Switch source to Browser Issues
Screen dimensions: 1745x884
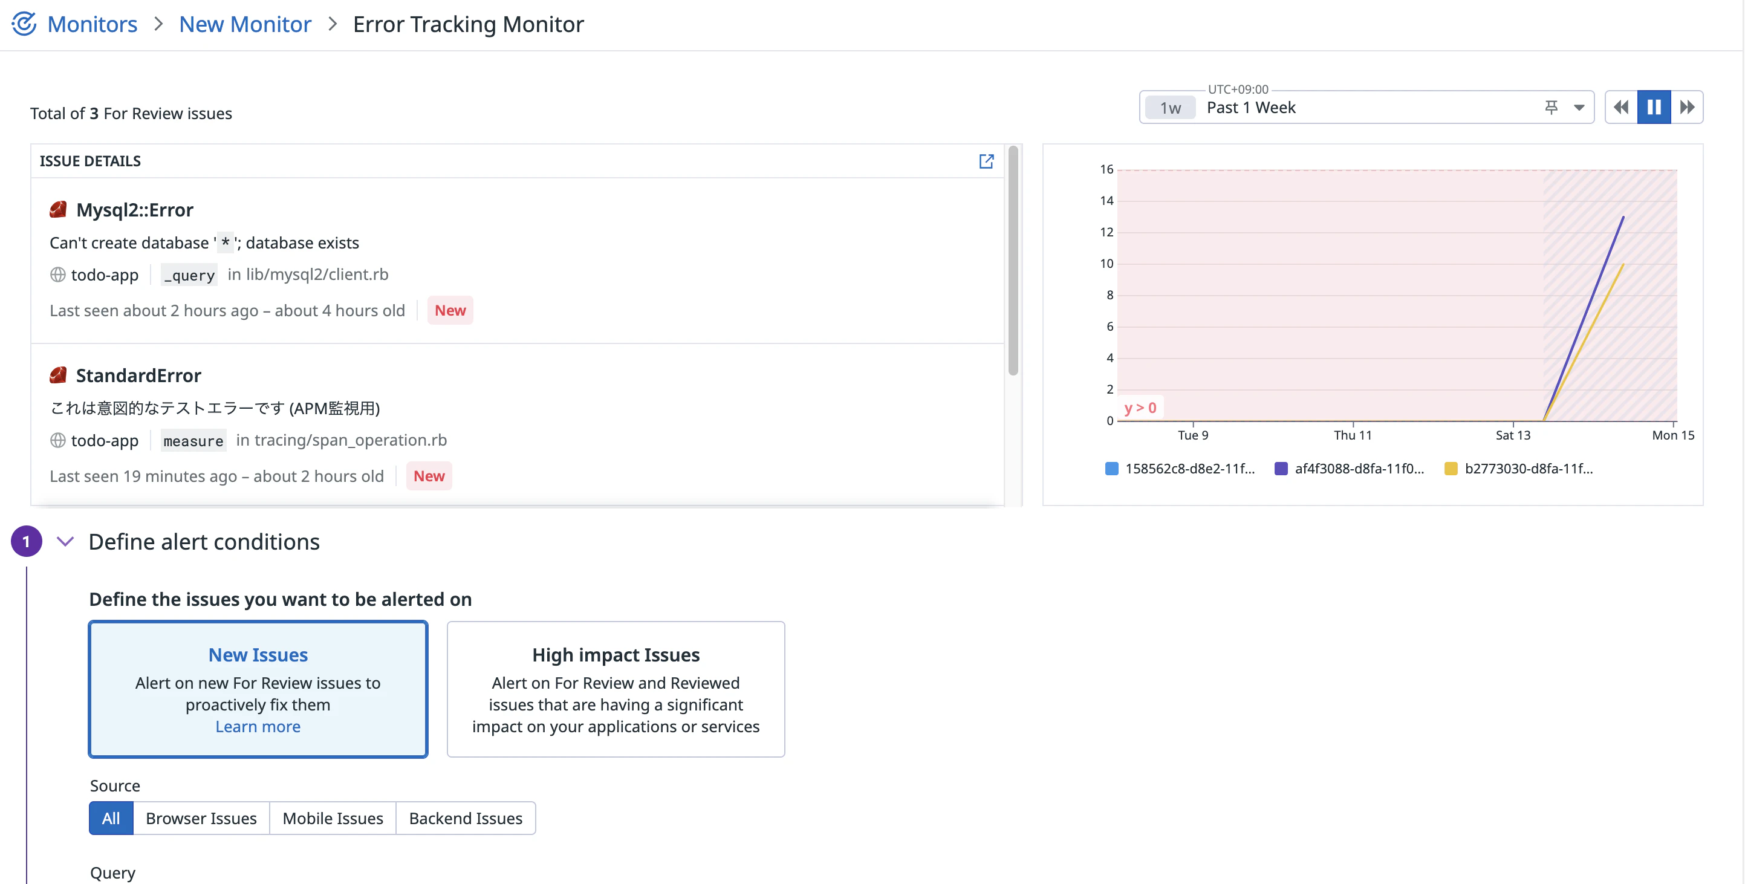click(x=201, y=818)
